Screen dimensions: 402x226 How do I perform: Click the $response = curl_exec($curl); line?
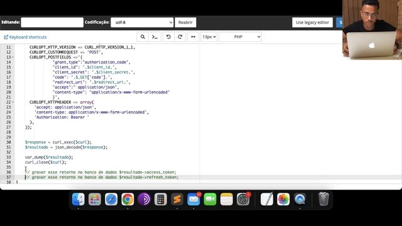(58, 143)
